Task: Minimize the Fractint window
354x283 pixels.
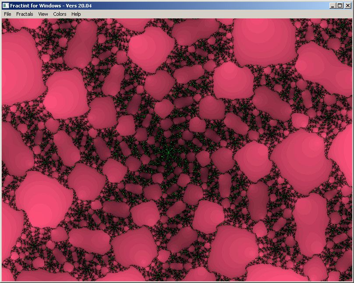Action: (332, 6)
